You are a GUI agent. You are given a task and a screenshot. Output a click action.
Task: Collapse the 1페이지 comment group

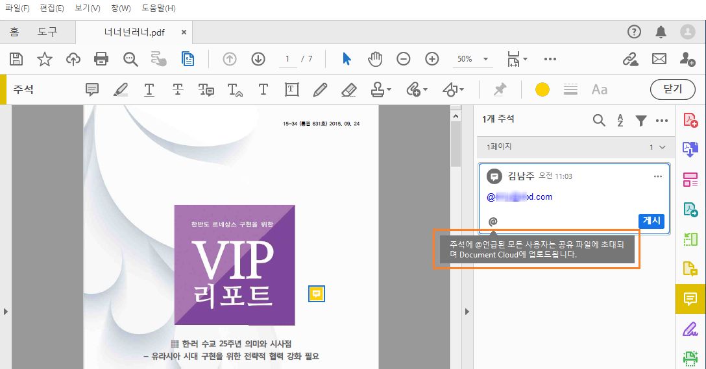pyautogui.click(x=663, y=147)
